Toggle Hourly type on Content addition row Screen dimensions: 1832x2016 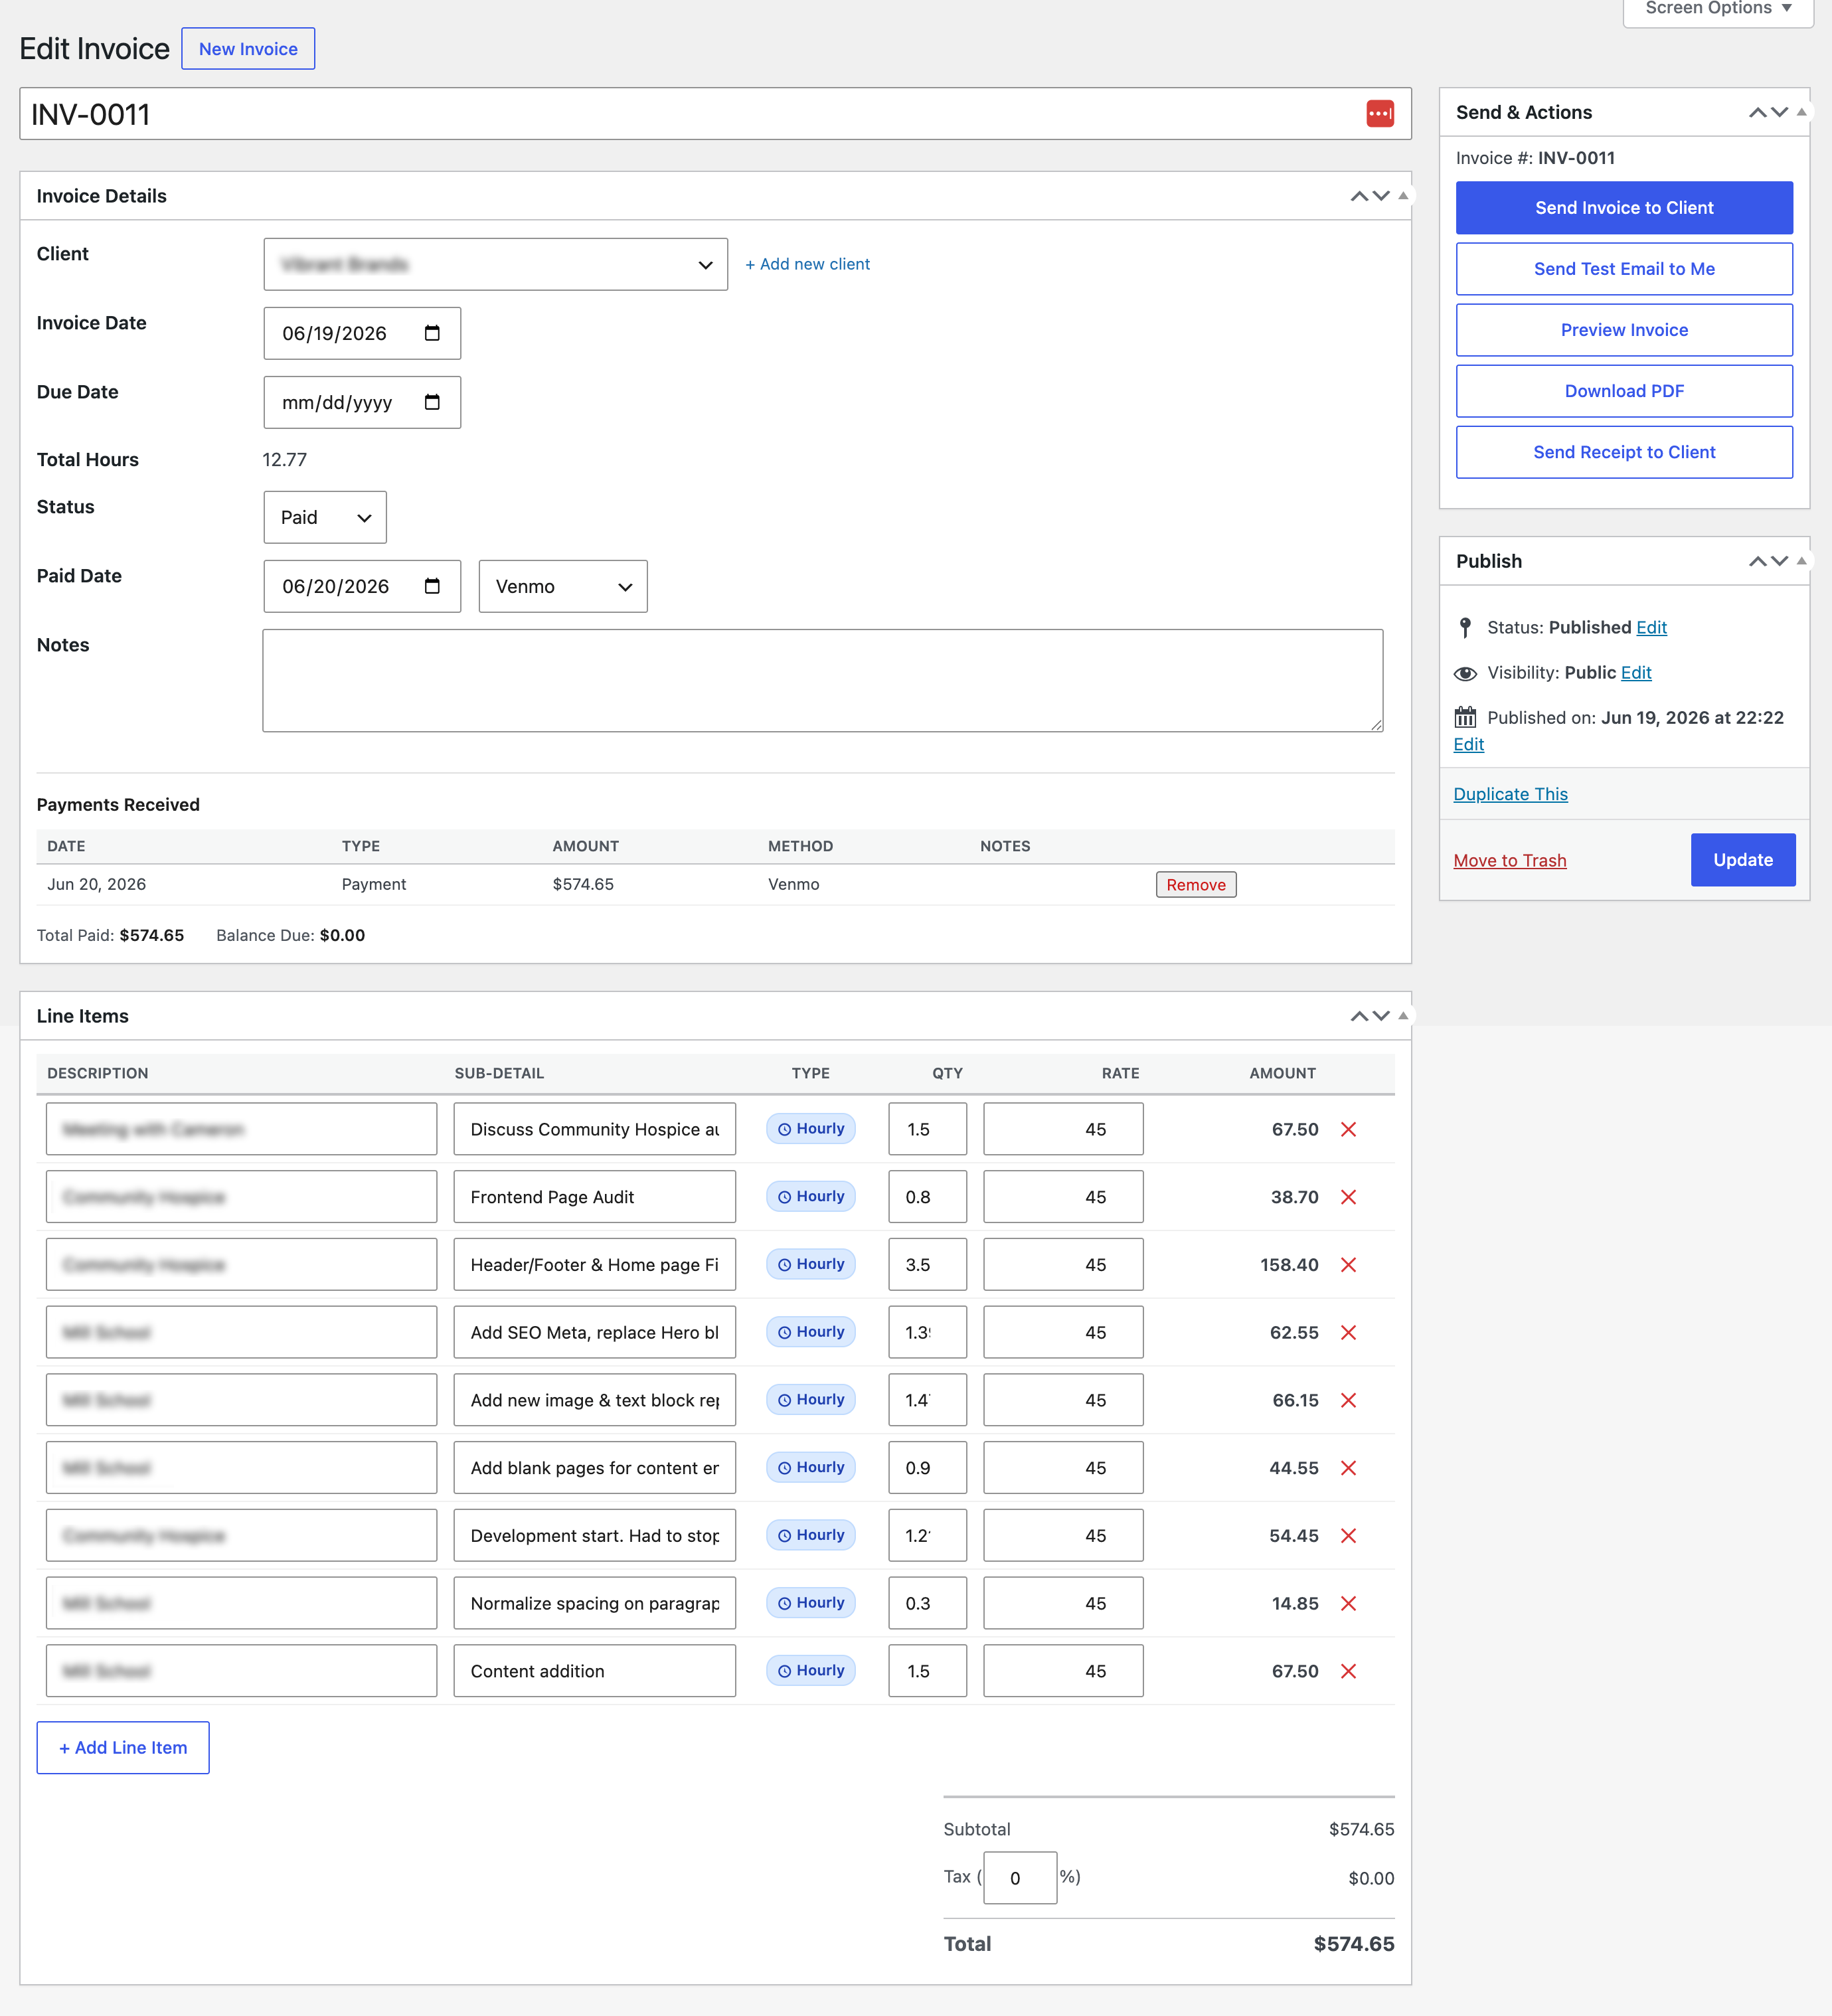811,1671
